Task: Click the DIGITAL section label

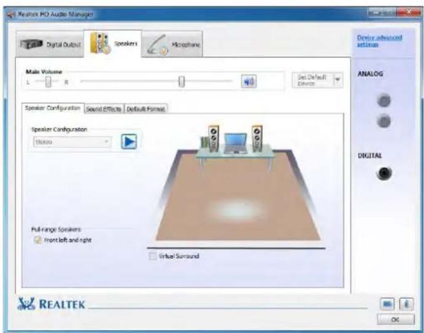Action: click(x=370, y=155)
